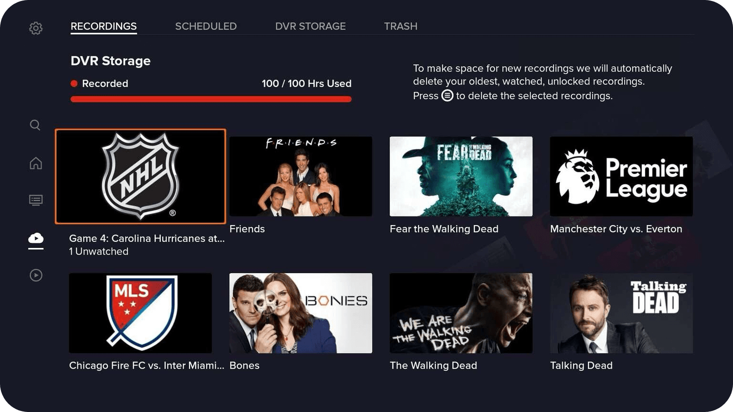Open the guide icon in sidebar
Viewport: 733px width, 412px height.
pos(36,200)
